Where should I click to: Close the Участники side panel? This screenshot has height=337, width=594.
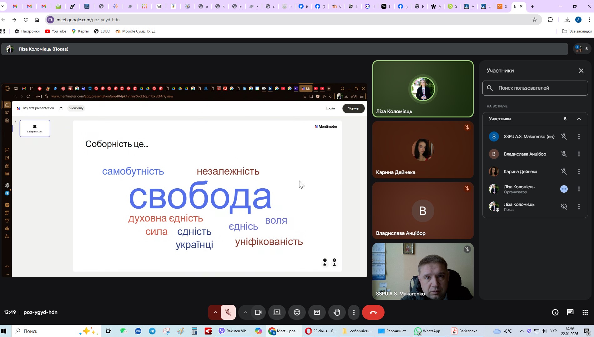581,71
